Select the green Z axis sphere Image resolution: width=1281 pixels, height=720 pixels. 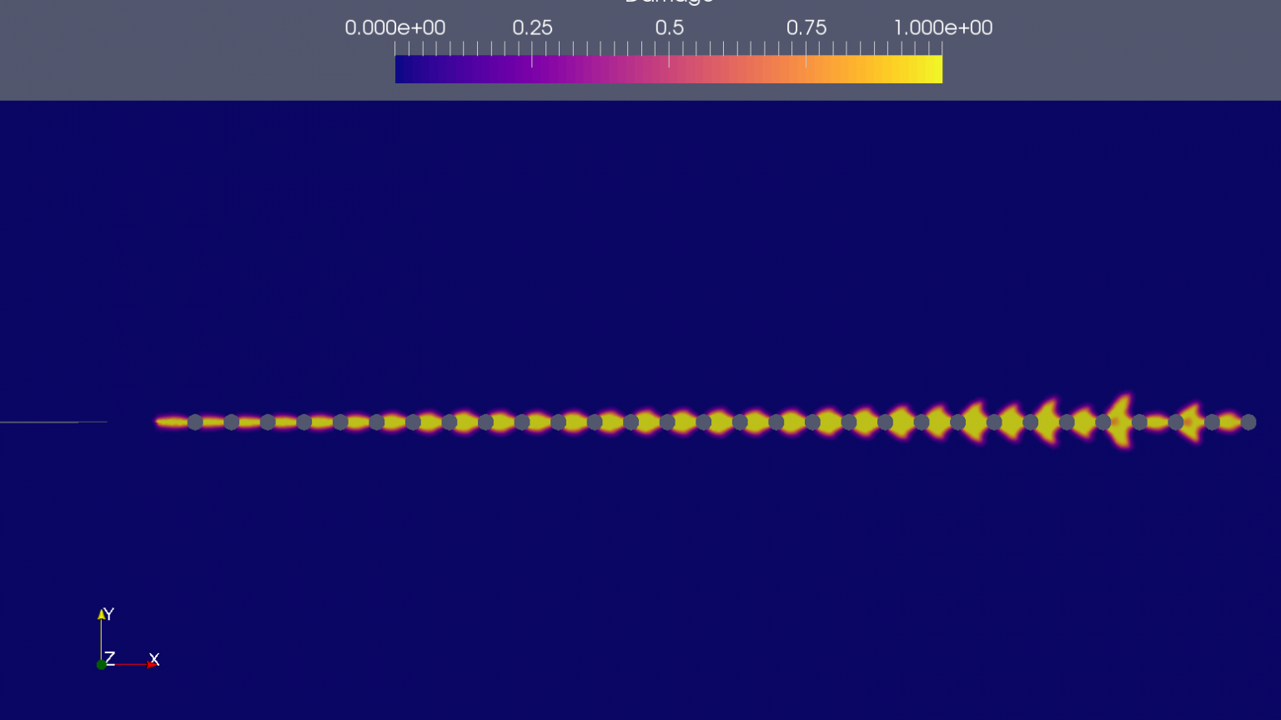click(x=101, y=664)
